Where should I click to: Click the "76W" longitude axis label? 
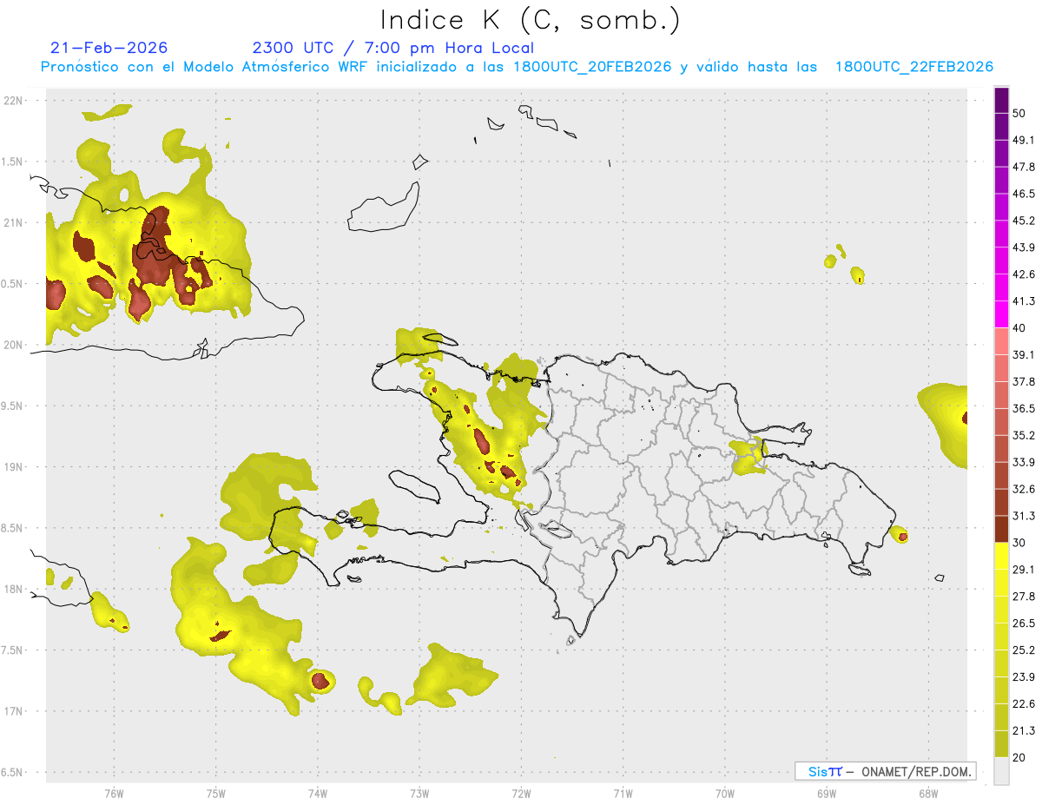(x=114, y=794)
